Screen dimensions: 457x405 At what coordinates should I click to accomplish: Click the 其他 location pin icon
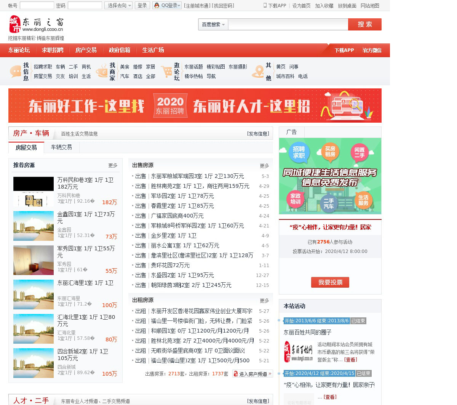point(258,71)
